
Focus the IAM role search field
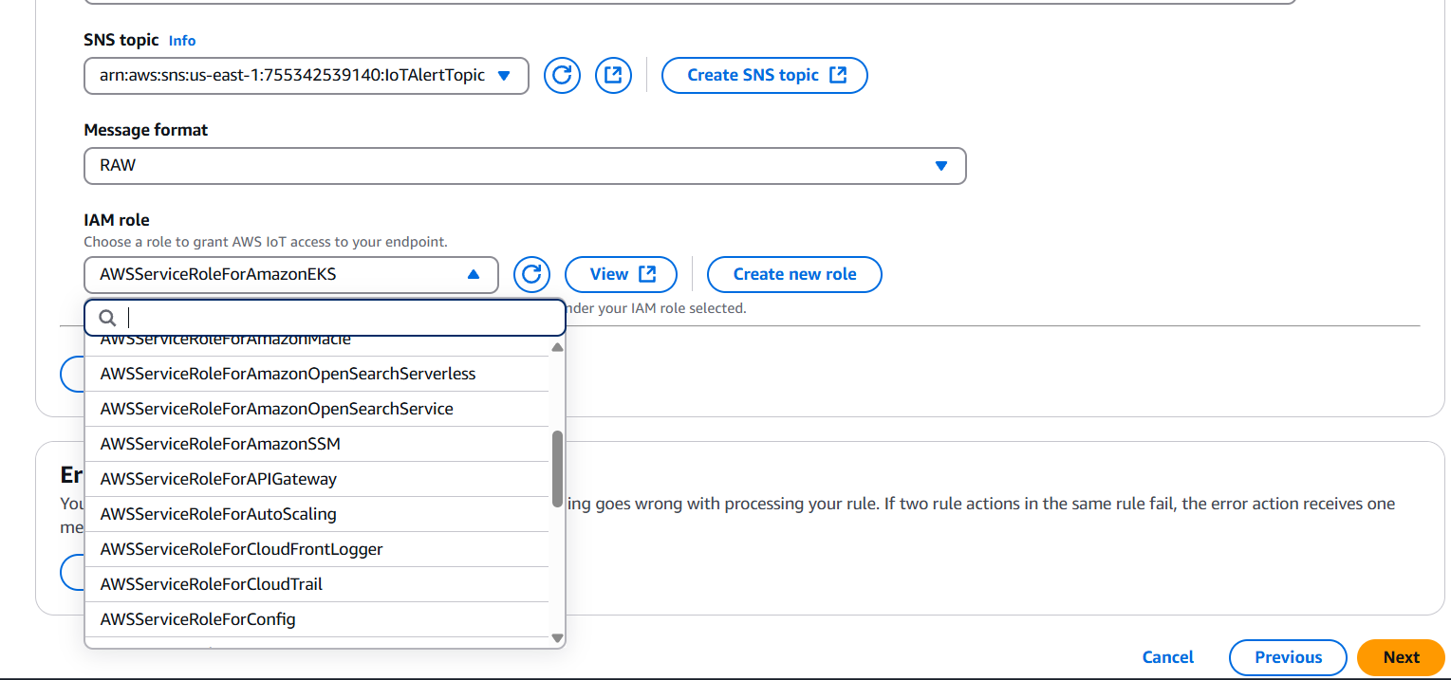coord(326,318)
